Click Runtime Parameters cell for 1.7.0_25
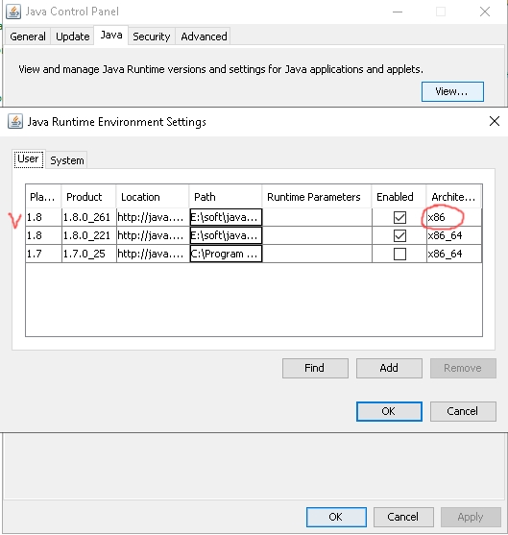The image size is (508, 535). (x=317, y=254)
